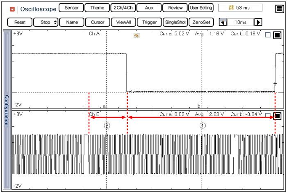Reset the oscilloscope display
This screenshot has height=193, width=287.
[x=20, y=22]
